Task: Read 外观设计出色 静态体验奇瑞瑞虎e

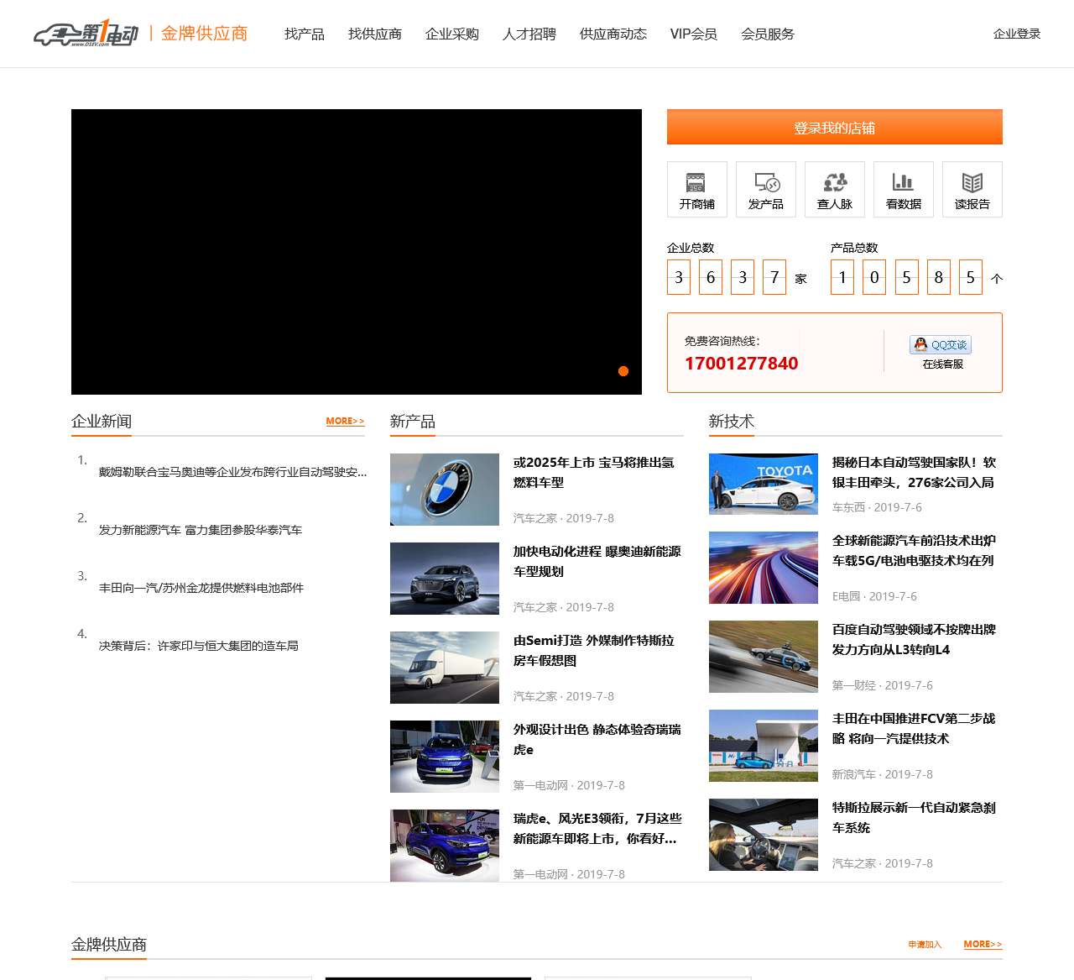Action: point(597,740)
